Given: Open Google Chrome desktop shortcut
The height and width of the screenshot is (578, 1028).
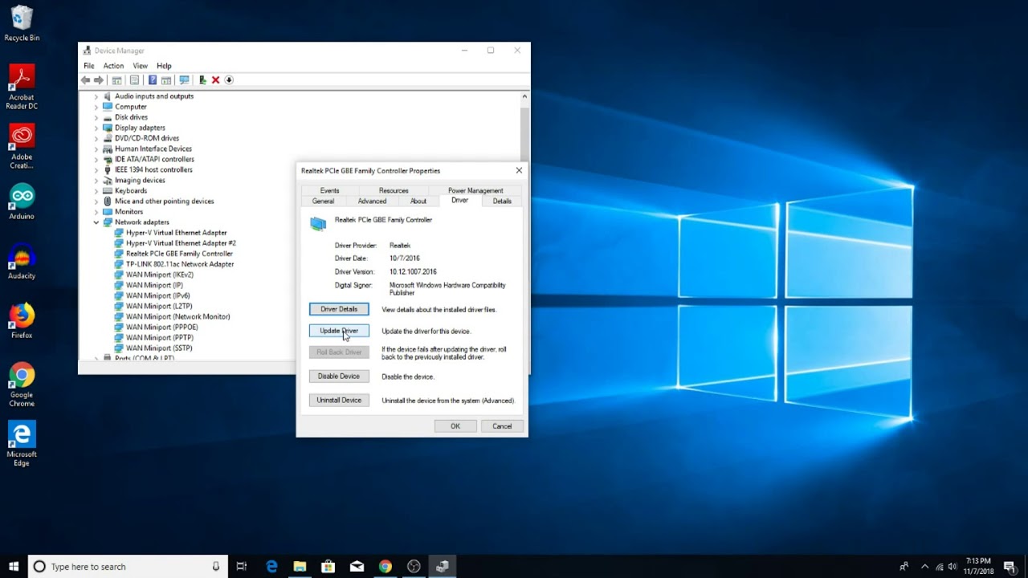Looking at the screenshot, I should 22,385.
